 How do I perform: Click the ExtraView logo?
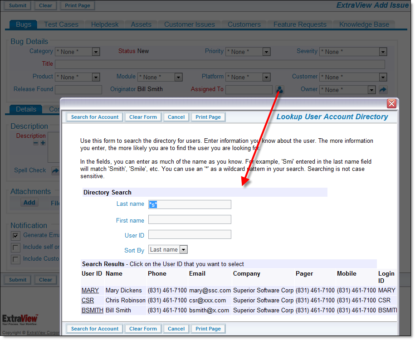pyautogui.click(x=20, y=319)
